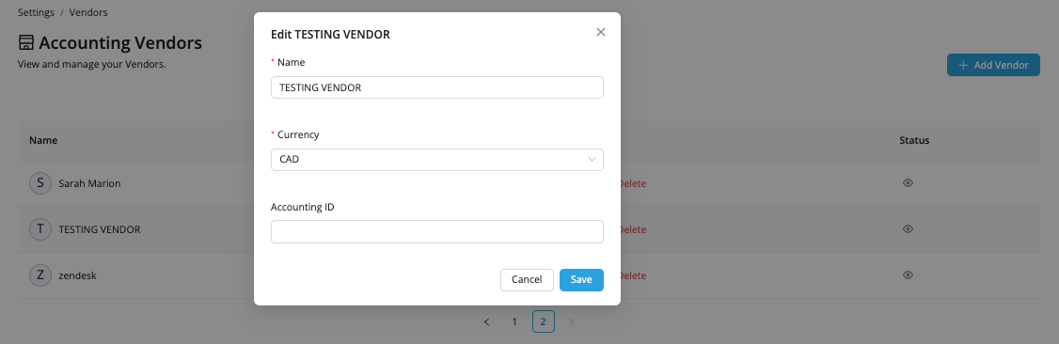Open Settings in the breadcrumb
This screenshot has height=344, width=1059.
36,12
